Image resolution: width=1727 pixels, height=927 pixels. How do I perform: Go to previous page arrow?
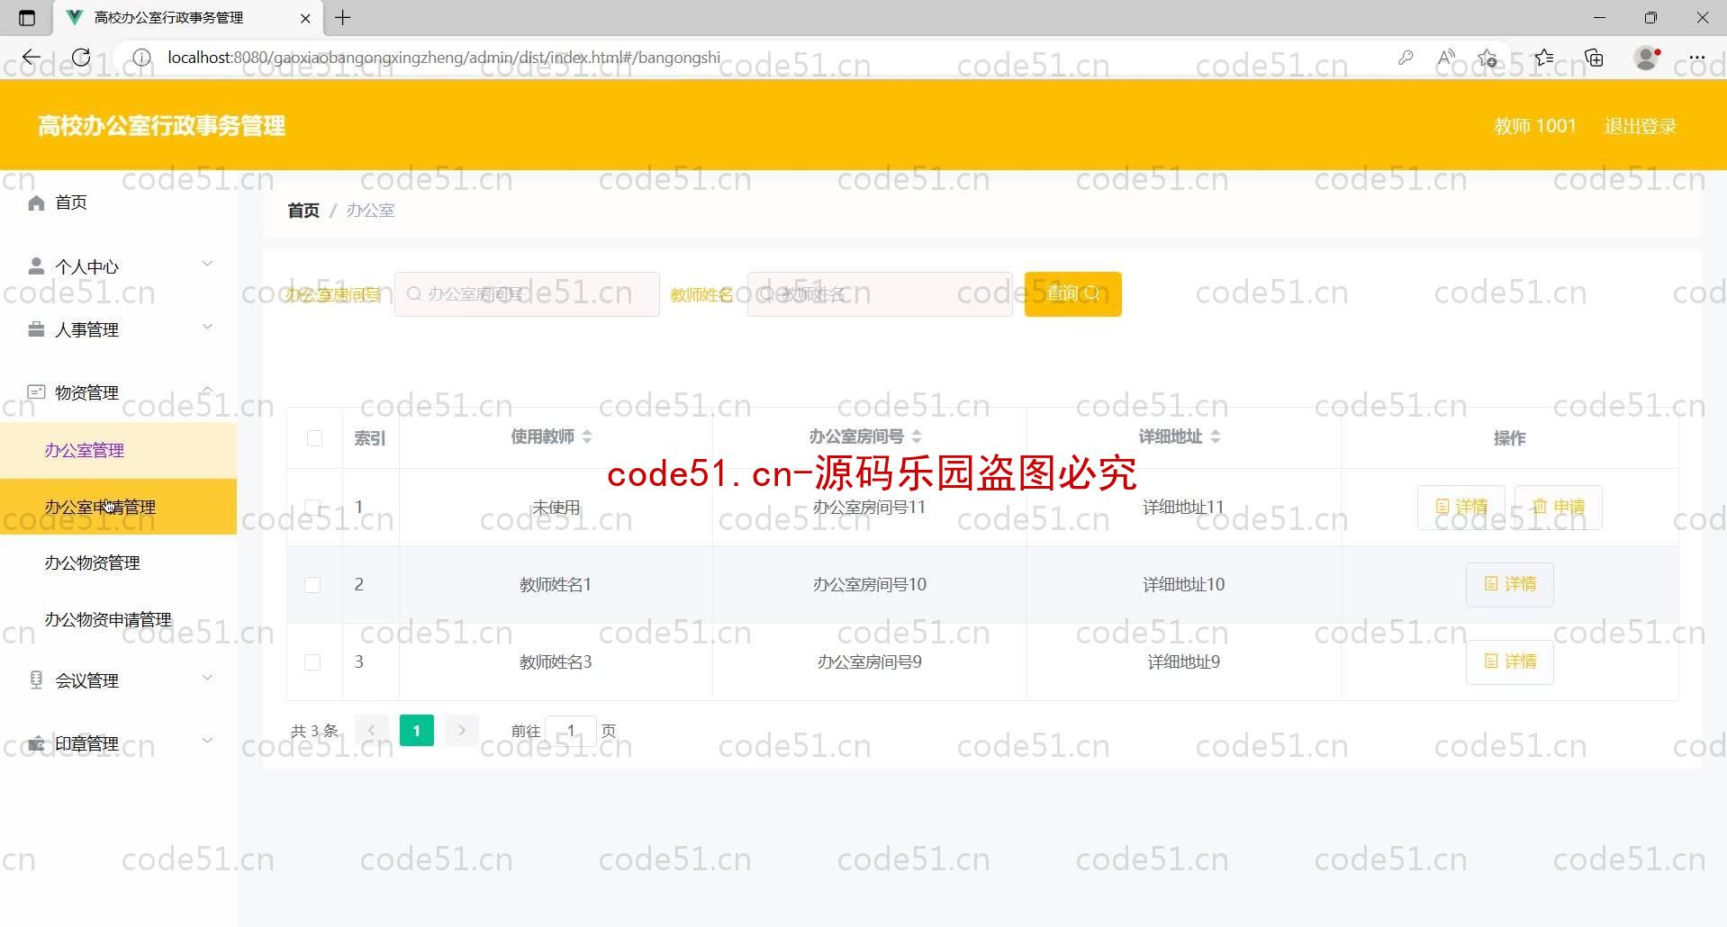[x=371, y=731]
